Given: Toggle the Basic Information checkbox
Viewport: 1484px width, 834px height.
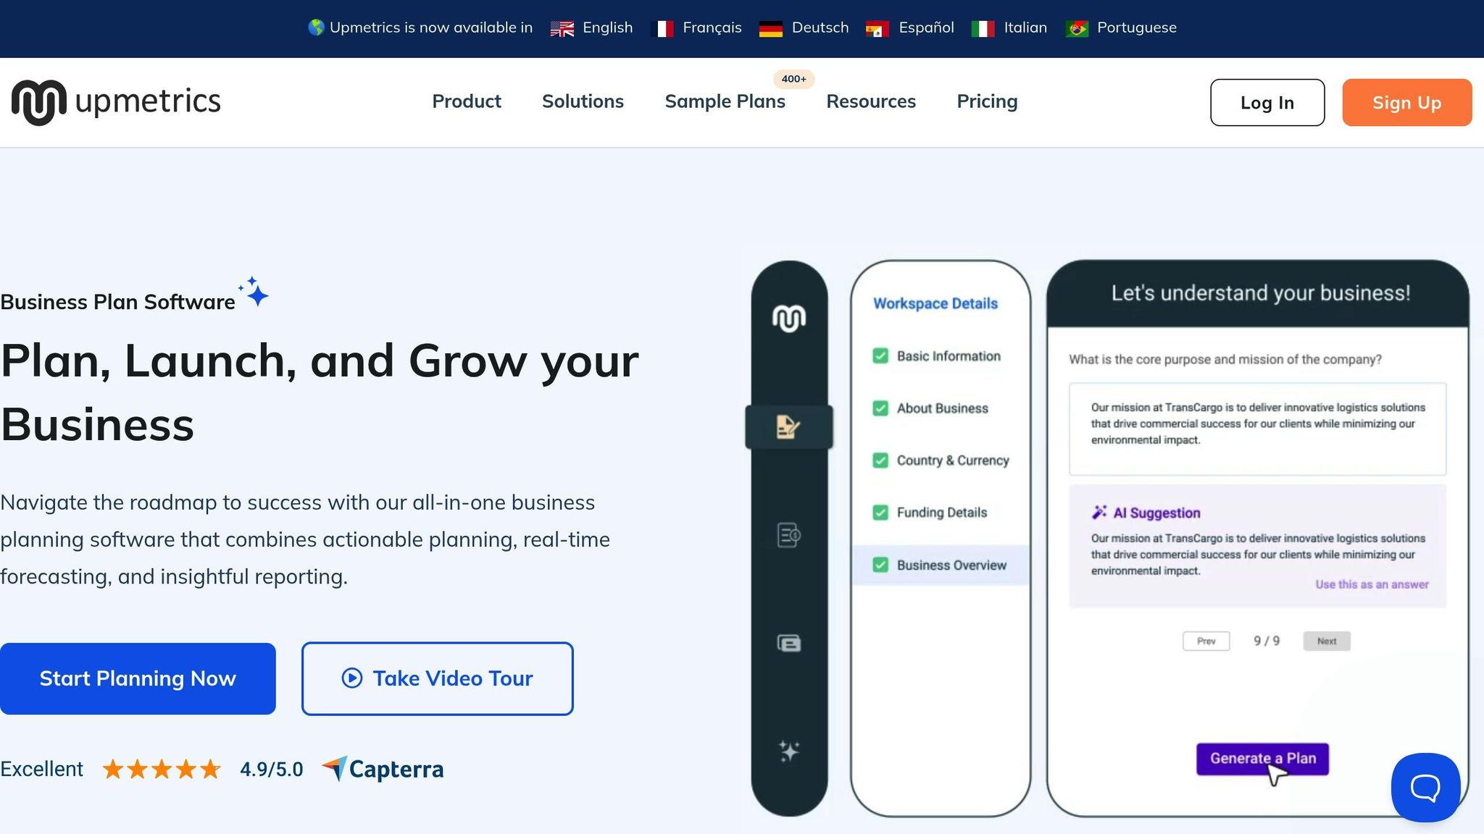Looking at the screenshot, I should (880, 356).
